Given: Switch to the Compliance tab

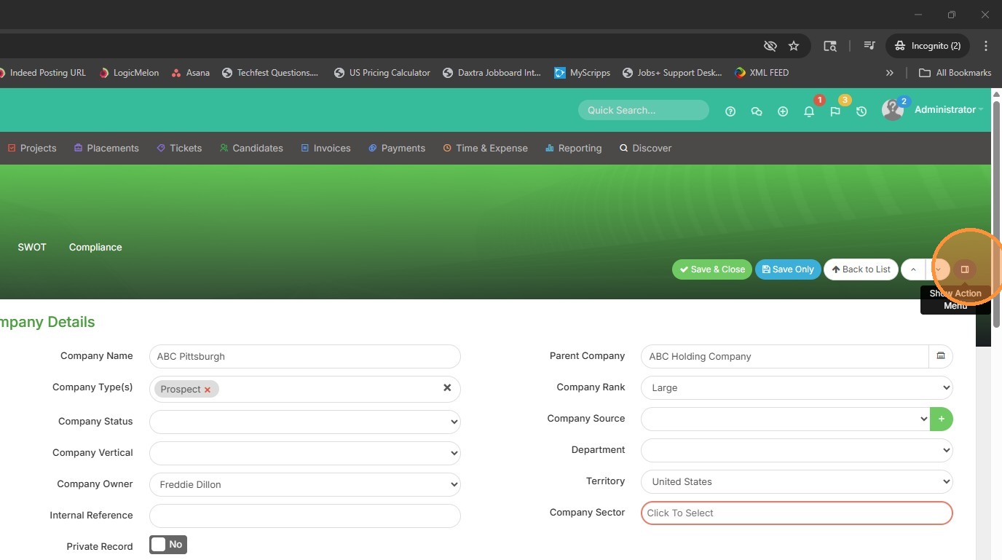Looking at the screenshot, I should [95, 247].
